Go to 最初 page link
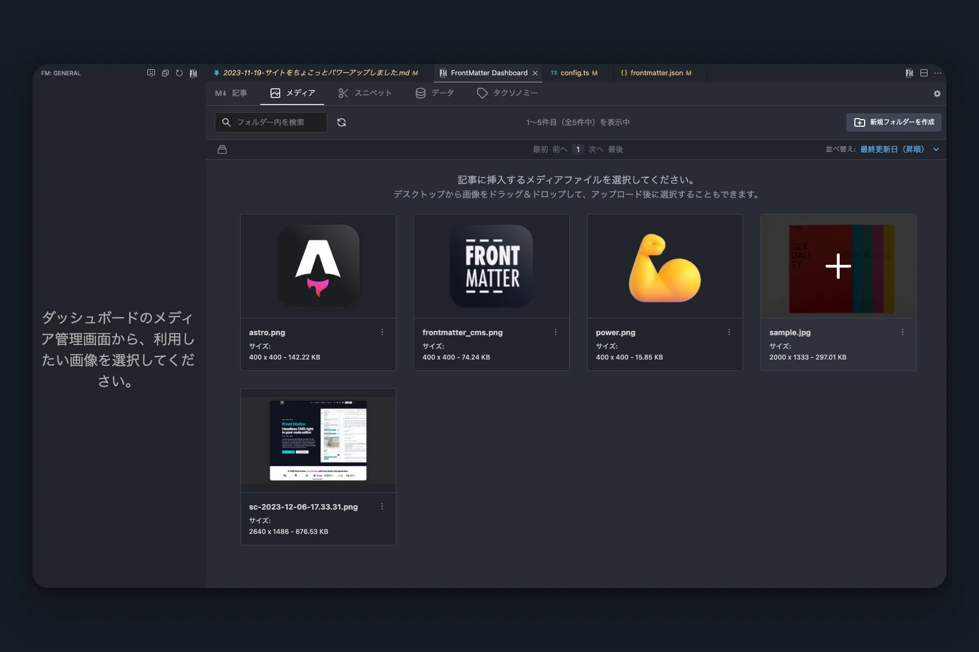 tap(540, 149)
